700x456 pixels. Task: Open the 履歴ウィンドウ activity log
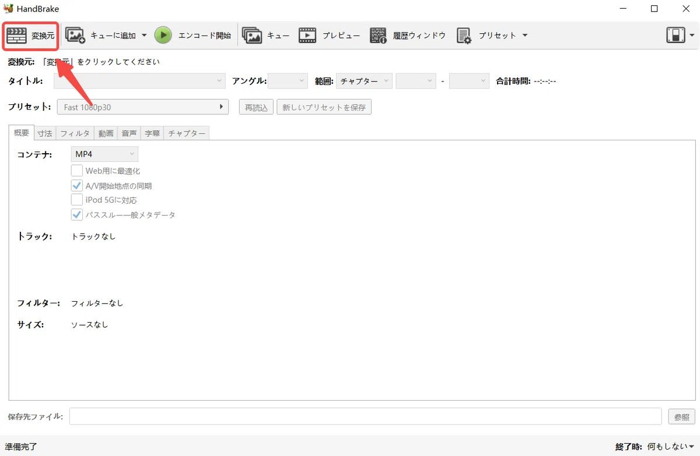coord(407,36)
